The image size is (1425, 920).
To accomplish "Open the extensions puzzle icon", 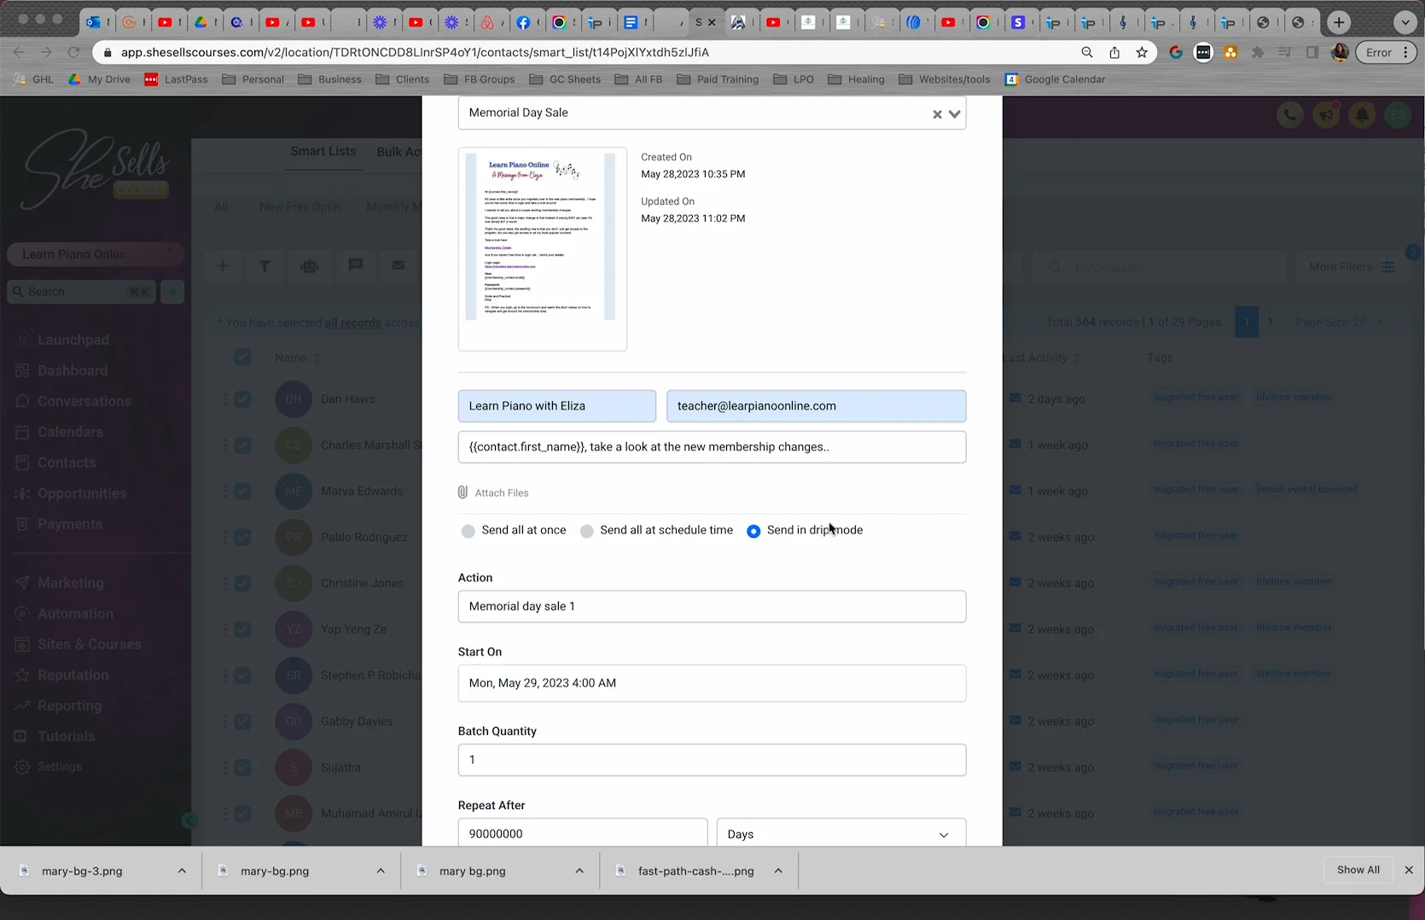I will [1258, 52].
